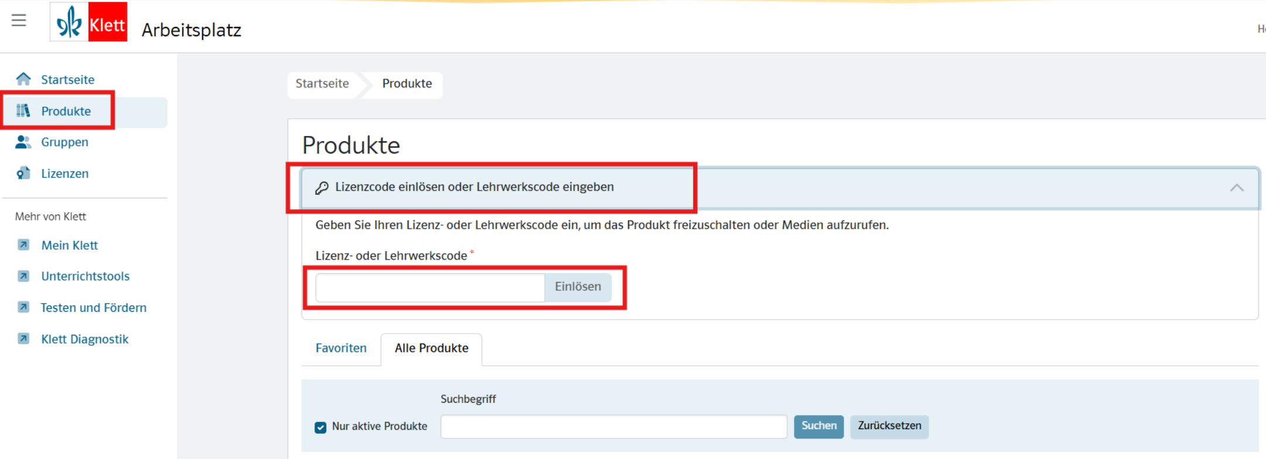The height and width of the screenshot is (459, 1266).
Task: Open the hamburger menu
Action: click(x=19, y=21)
